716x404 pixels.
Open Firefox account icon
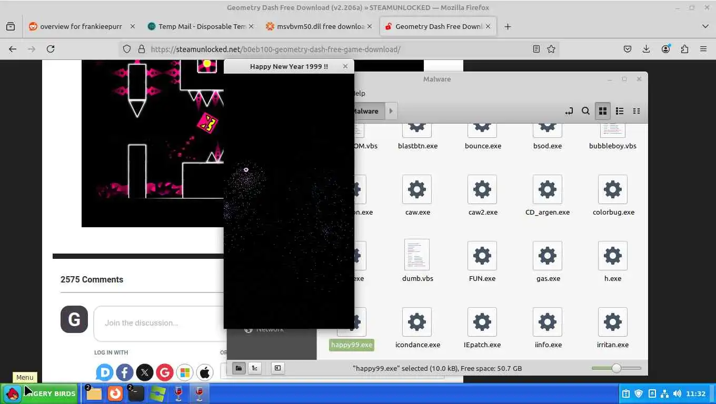pyautogui.click(x=666, y=49)
